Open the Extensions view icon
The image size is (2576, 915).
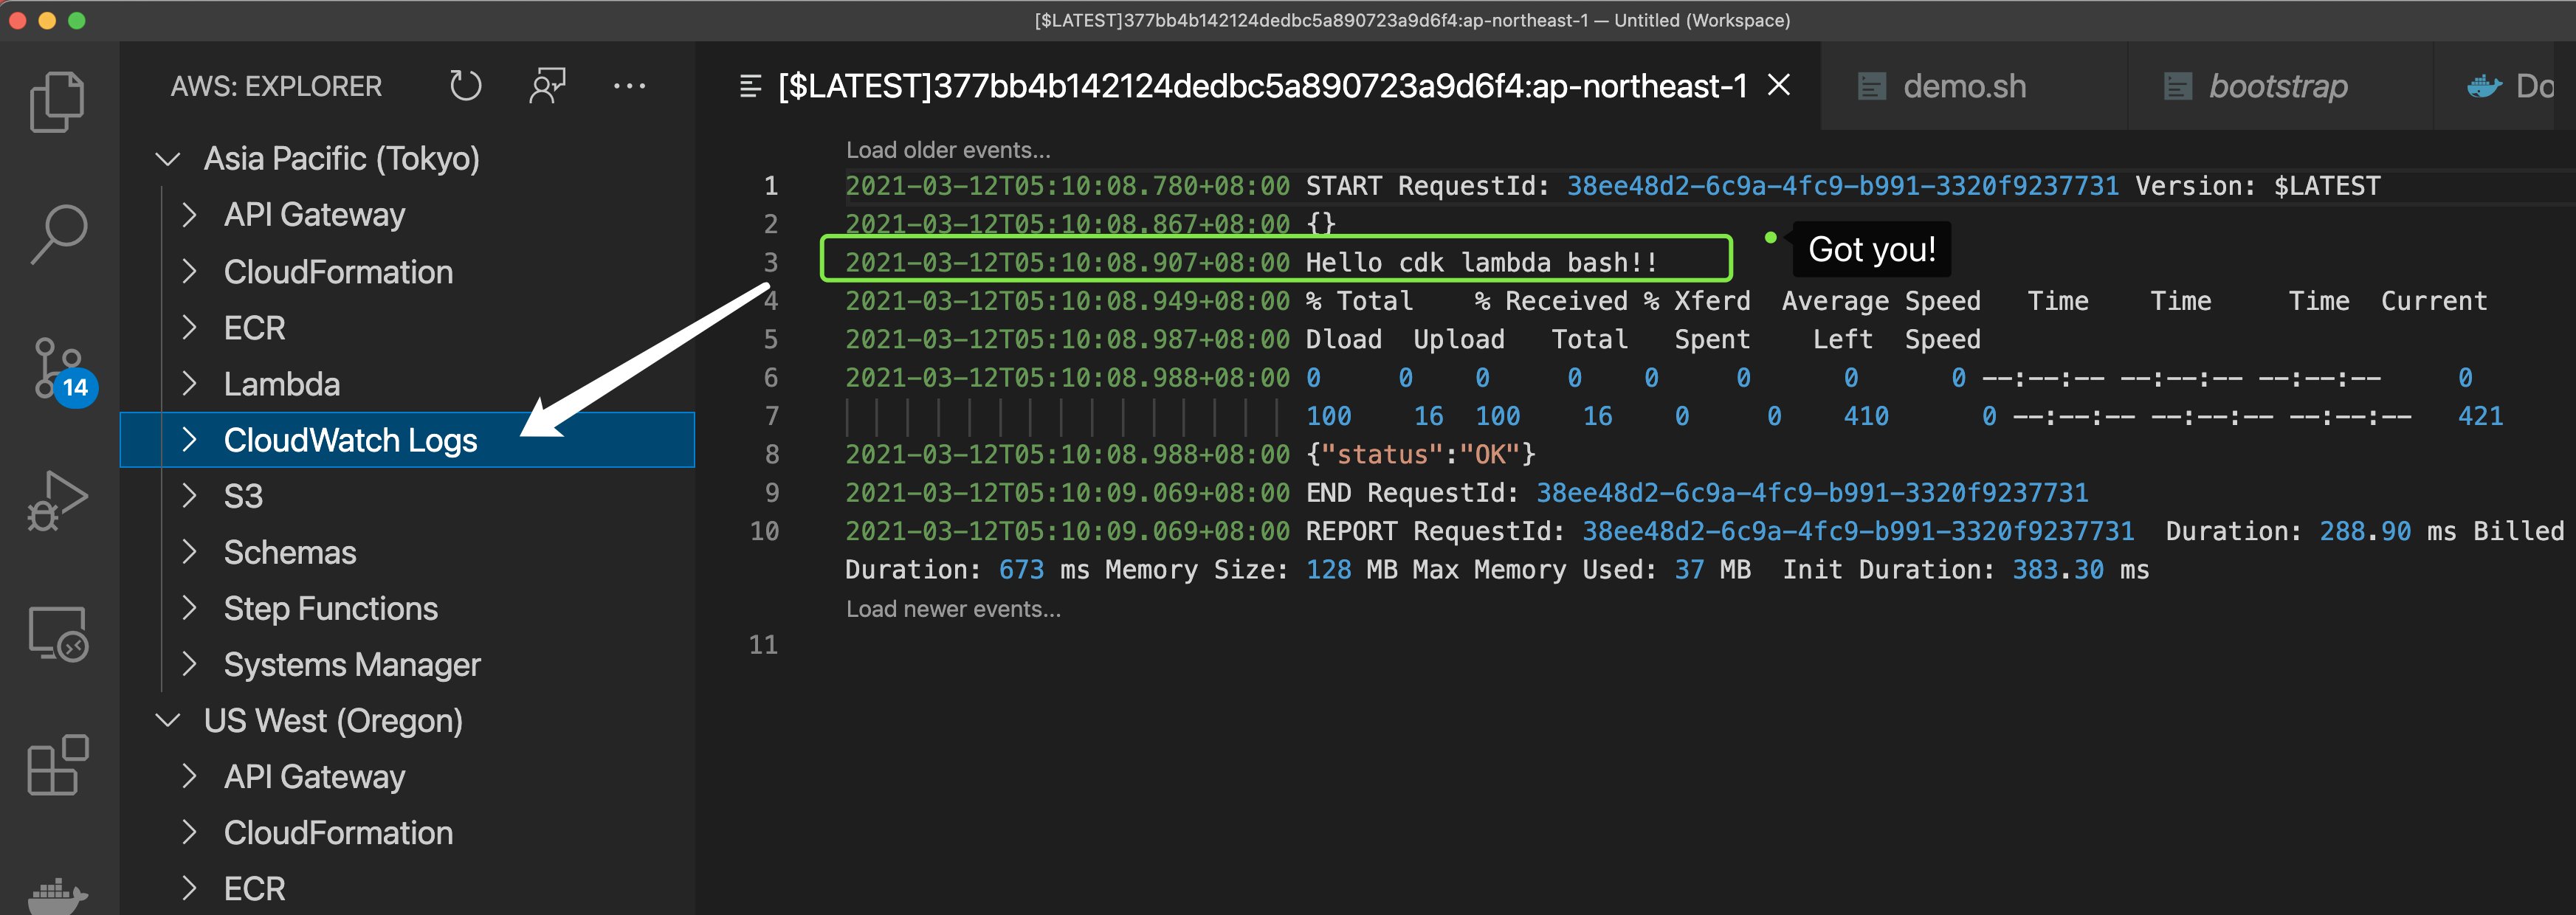[x=57, y=765]
